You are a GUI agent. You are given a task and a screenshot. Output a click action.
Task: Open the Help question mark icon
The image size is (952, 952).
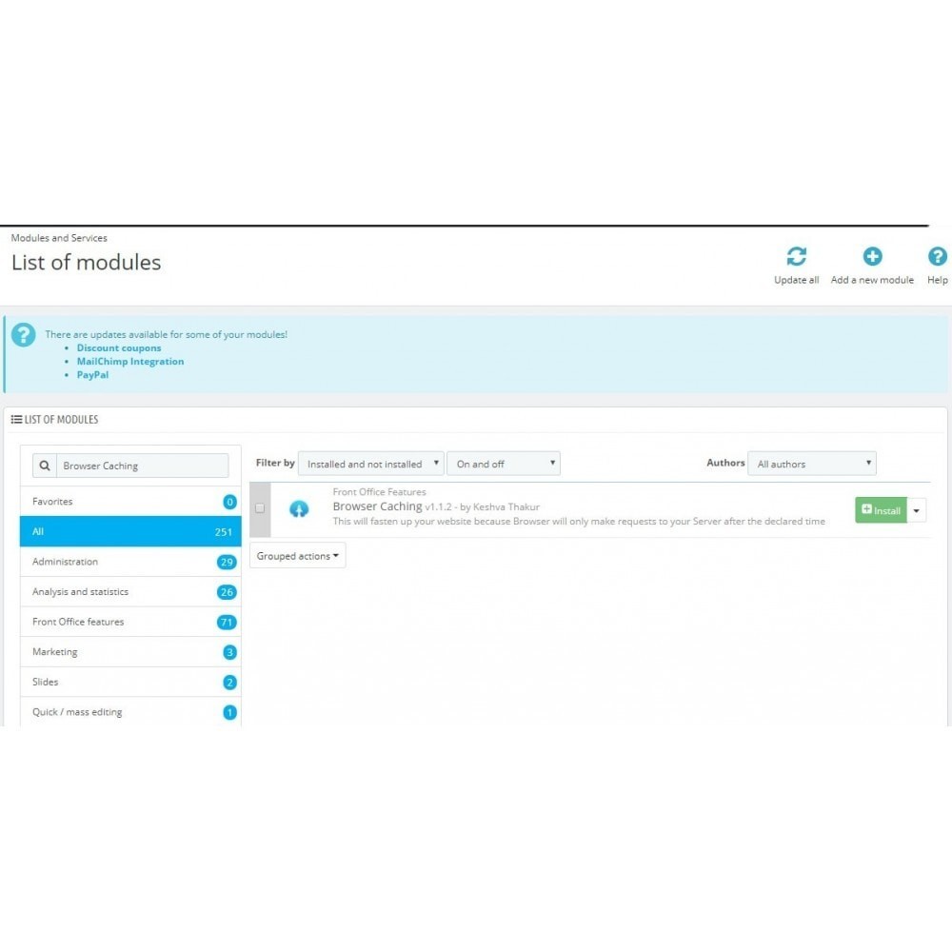[937, 256]
